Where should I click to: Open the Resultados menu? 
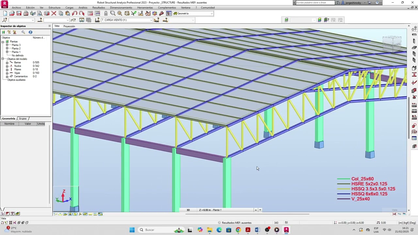[99, 8]
